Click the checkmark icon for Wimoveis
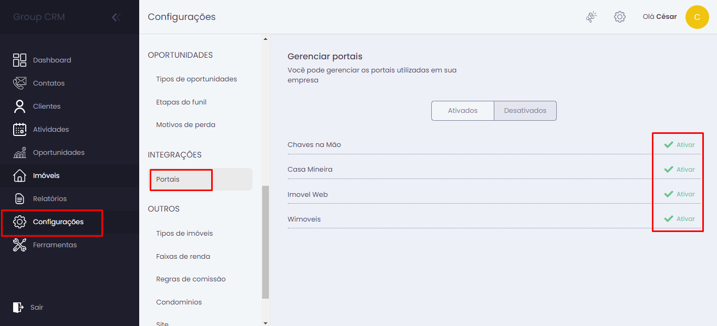 click(668, 218)
